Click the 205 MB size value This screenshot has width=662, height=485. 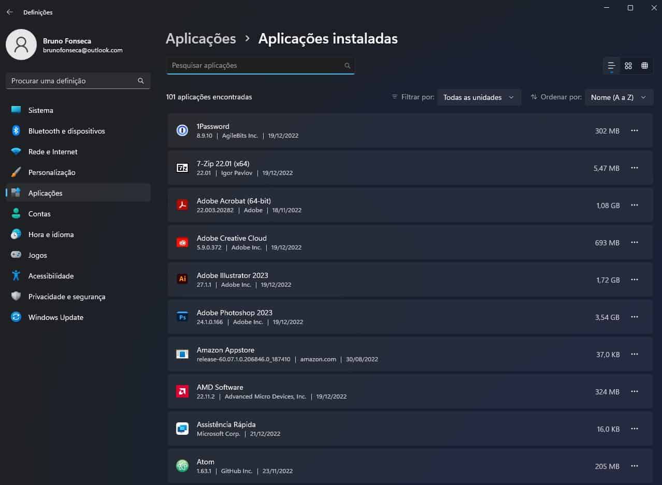[607, 466]
